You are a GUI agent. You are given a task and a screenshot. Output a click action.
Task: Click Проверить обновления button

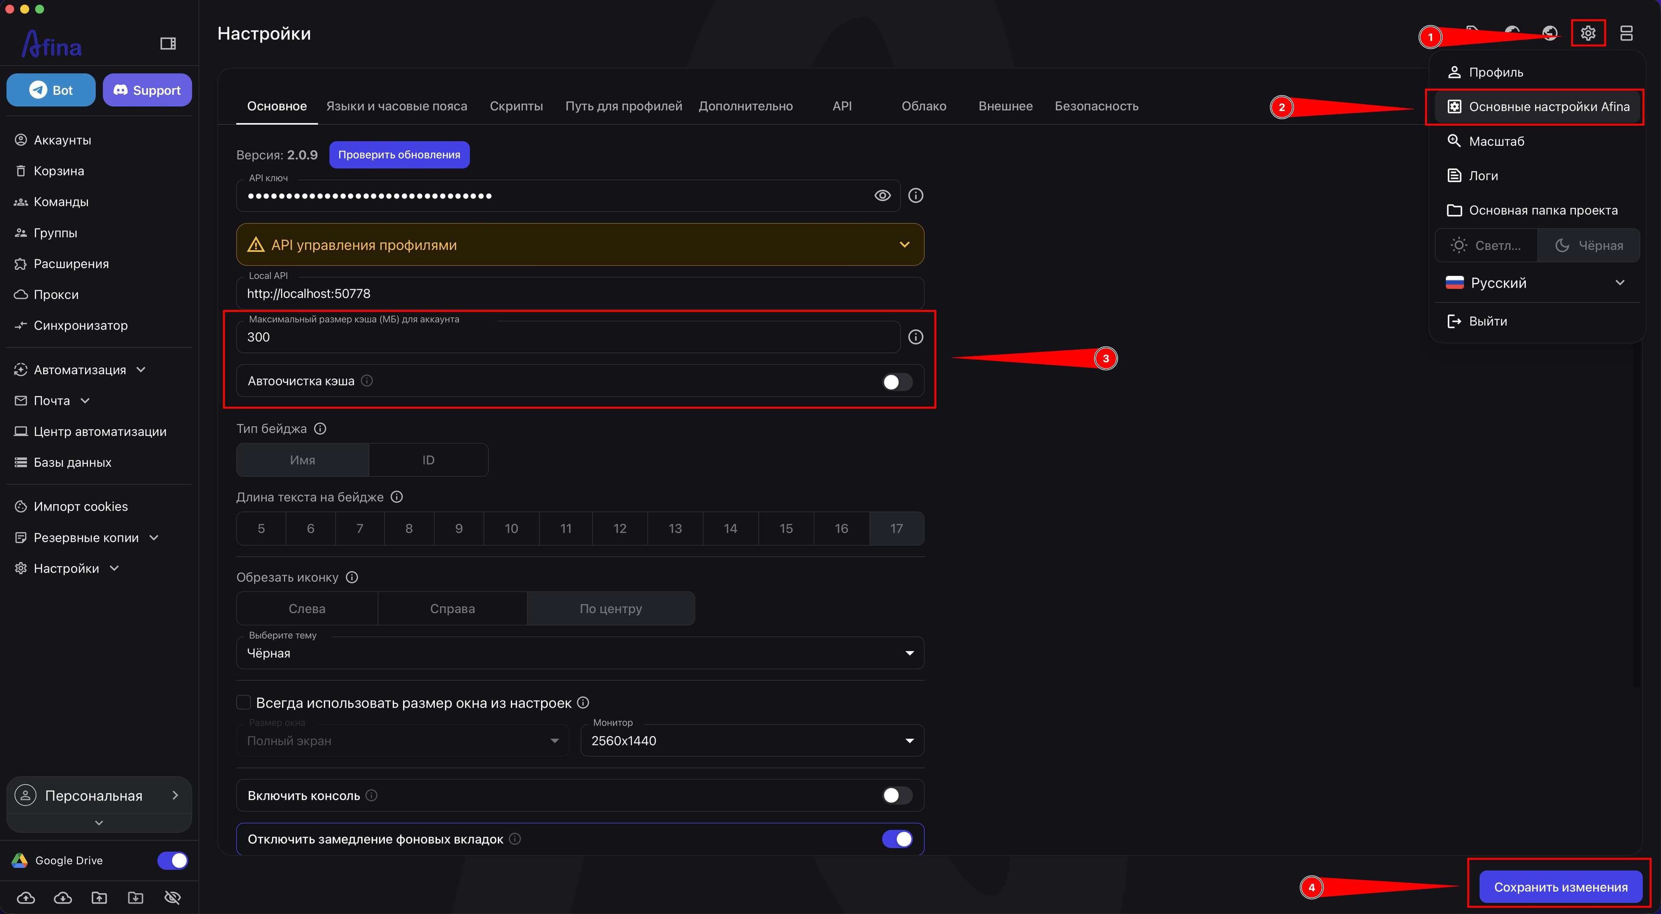click(399, 155)
